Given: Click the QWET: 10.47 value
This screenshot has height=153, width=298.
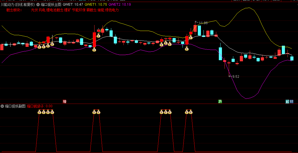Looking at the screenshot, I should click(x=73, y=4).
